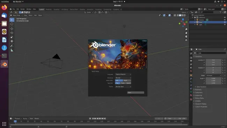Toggle camera view icon in viewport

[186, 36]
